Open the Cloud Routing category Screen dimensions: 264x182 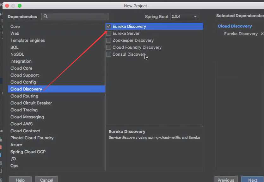56,96
